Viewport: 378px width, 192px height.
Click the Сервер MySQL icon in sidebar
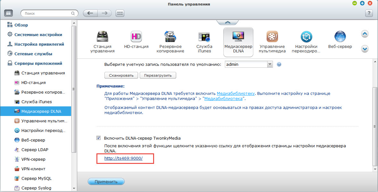pos(17,178)
